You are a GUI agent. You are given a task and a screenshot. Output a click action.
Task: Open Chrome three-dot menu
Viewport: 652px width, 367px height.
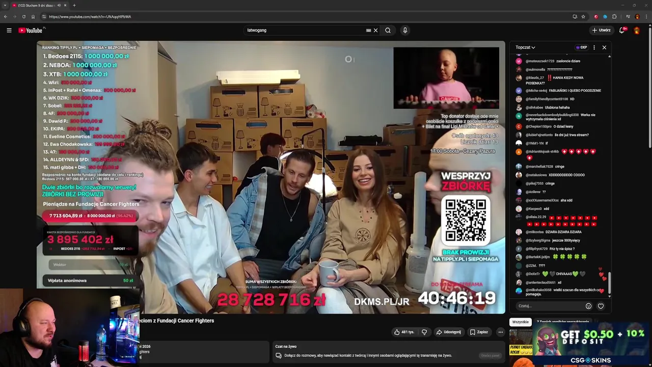(646, 17)
